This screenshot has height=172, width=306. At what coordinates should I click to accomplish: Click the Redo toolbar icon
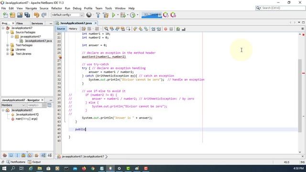pos(44,15)
